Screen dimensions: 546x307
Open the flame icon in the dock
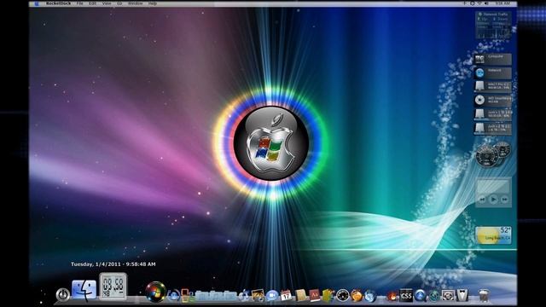392,296
